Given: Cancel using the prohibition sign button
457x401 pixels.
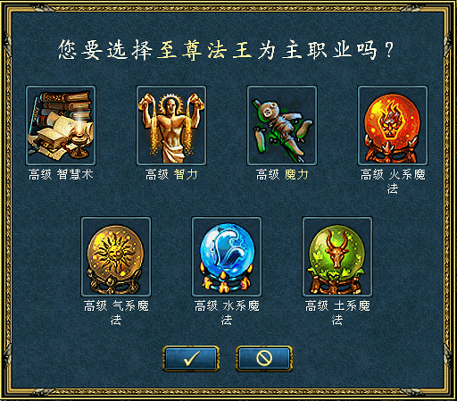Looking at the screenshot, I should coord(264,358).
